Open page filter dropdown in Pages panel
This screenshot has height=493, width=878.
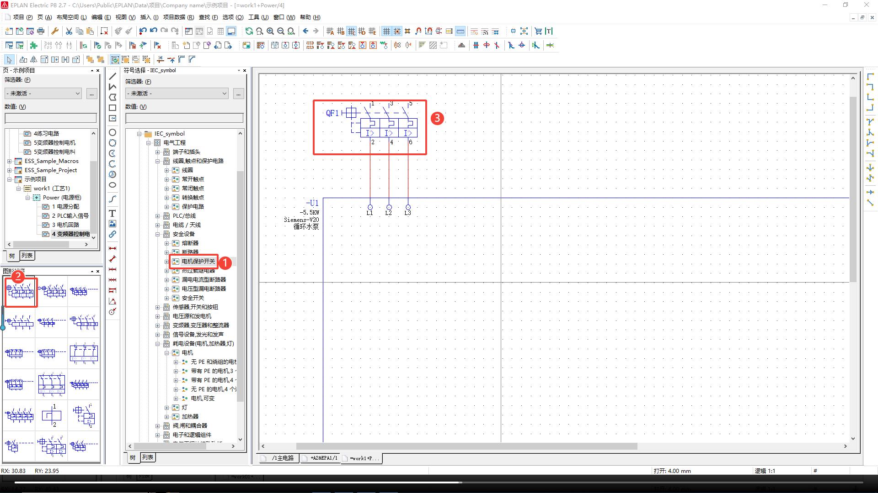pyautogui.click(x=43, y=94)
